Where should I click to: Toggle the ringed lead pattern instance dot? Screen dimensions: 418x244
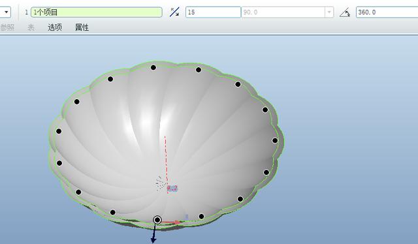tap(157, 220)
